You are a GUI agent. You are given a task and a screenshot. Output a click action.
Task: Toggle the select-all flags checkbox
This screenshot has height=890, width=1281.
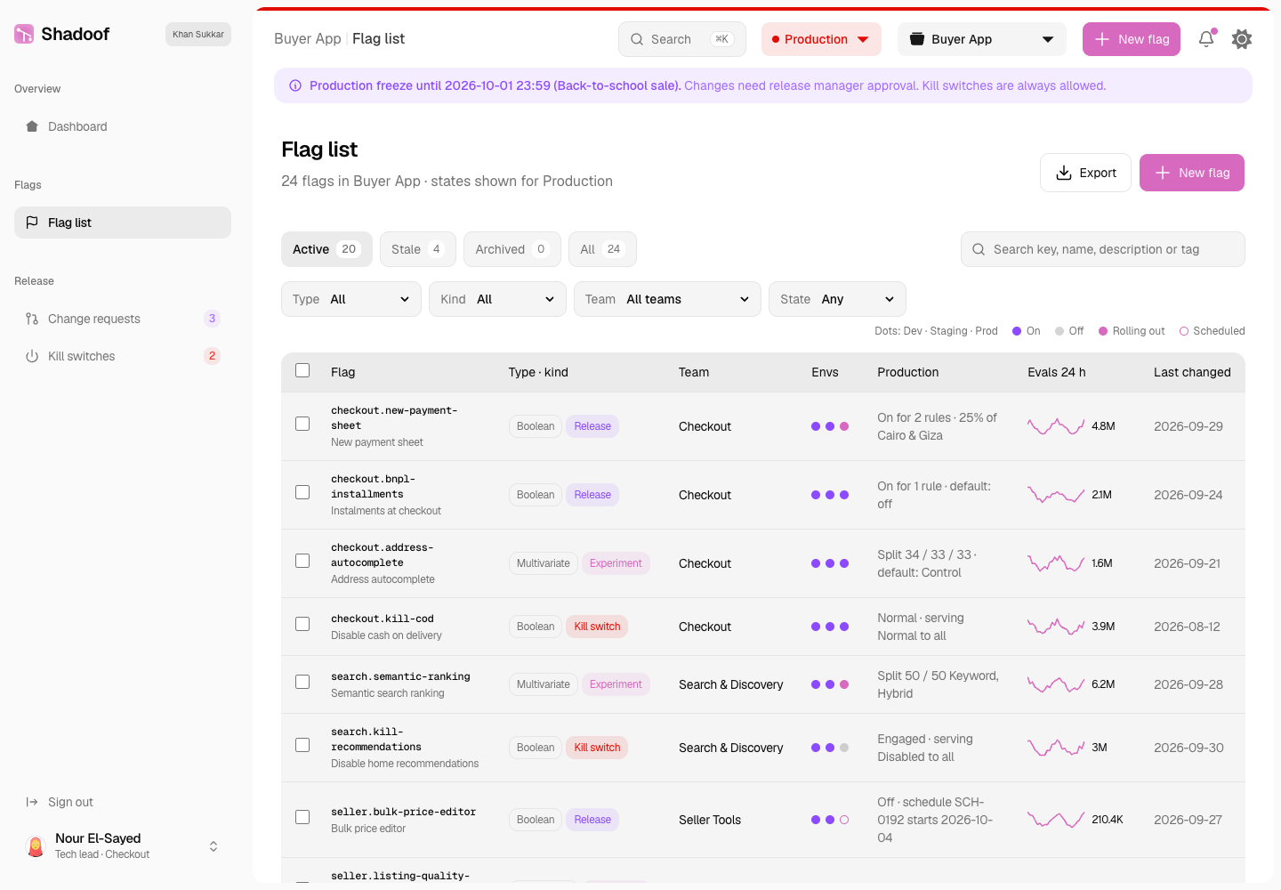(302, 370)
